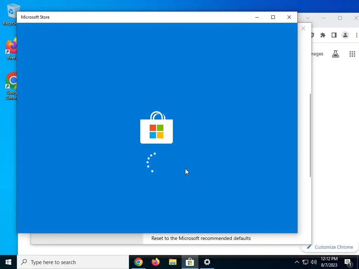Switch to Microsoft Store taskbar icon

click(190, 262)
